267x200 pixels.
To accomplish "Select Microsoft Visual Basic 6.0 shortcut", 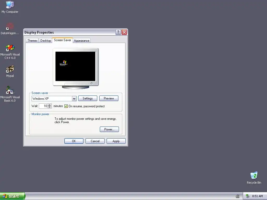I will point(10,94).
